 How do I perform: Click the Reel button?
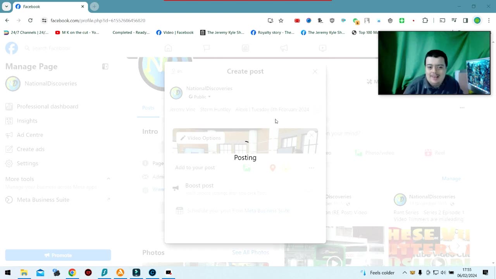tap(435, 153)
